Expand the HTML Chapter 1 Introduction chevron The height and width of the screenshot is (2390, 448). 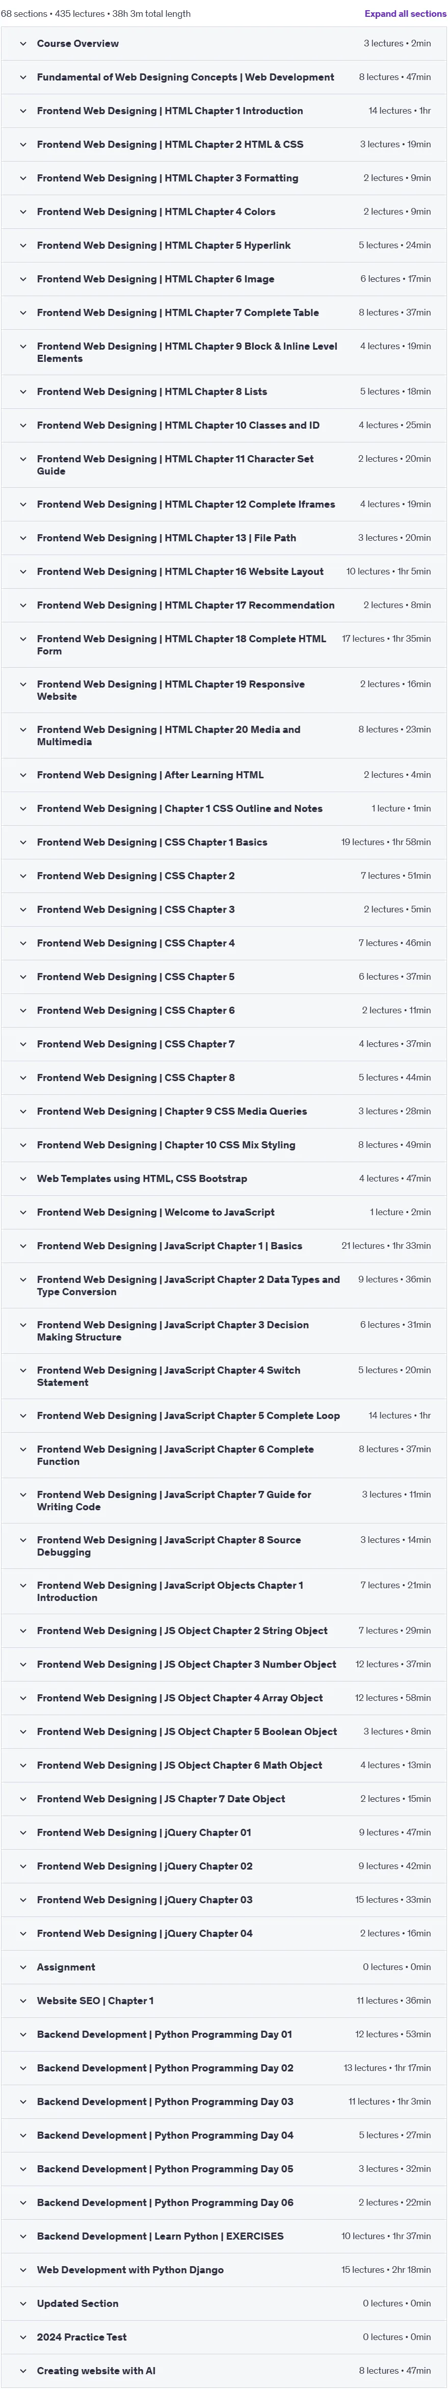click(23, 111)
